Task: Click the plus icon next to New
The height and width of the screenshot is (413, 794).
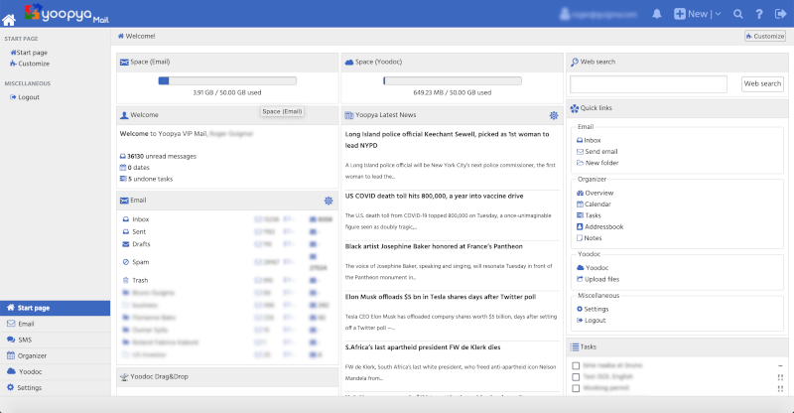Action: [680, 14]
